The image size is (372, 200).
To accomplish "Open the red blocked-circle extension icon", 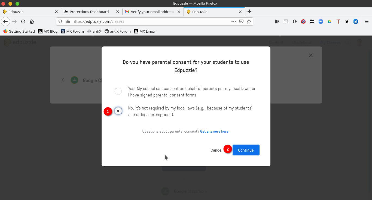I will (303, 21).
